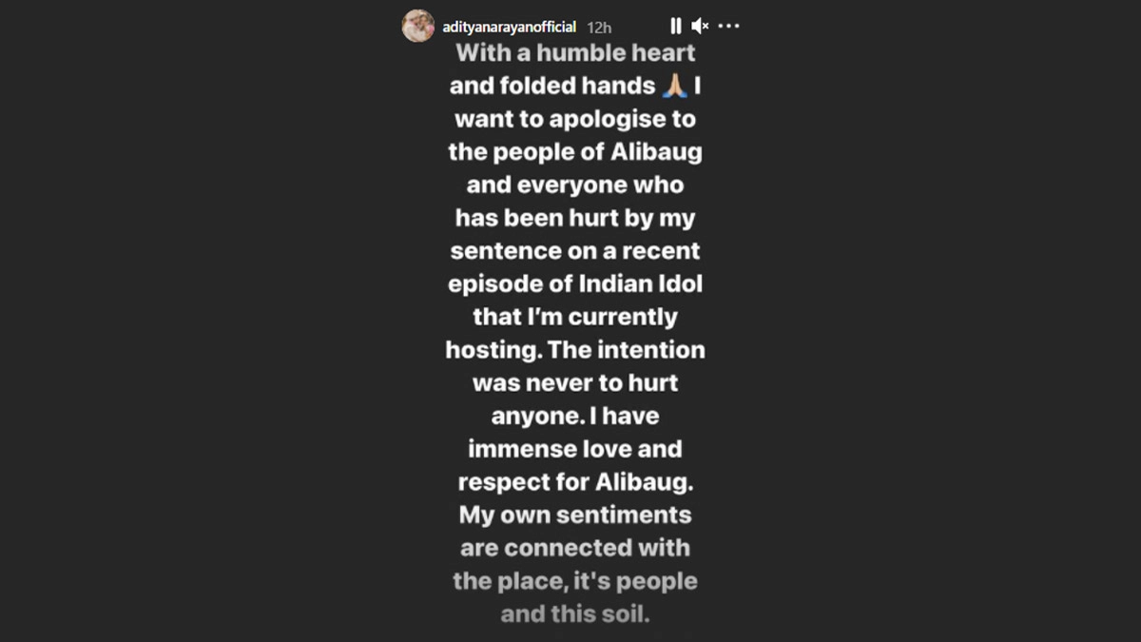This screenshot has height=642, width=1141.
Task: Open the adityanarayanofficial profile picture
Action: click(x=418, y=26)
